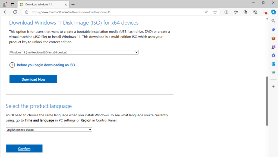Viewport: 278px width, 157px height.
Task: Open Games from the sidebar
Action: [273, 47]
